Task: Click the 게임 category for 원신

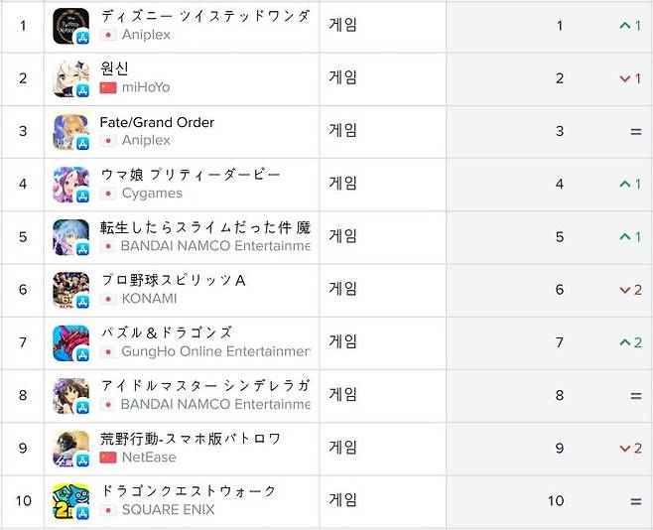Action: point(343,78)
